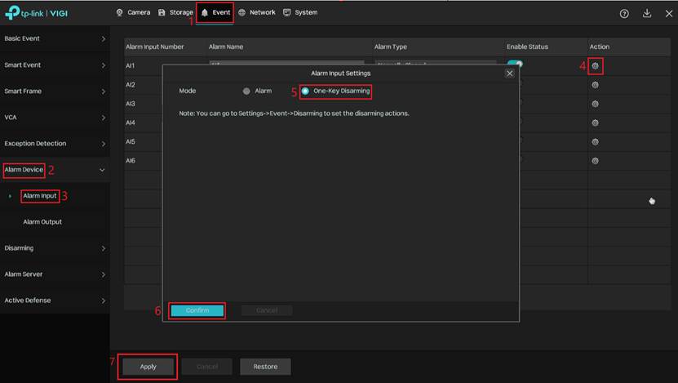The image size is (678, 383).
Task: Open the Network tab
Action: (257, 12)
